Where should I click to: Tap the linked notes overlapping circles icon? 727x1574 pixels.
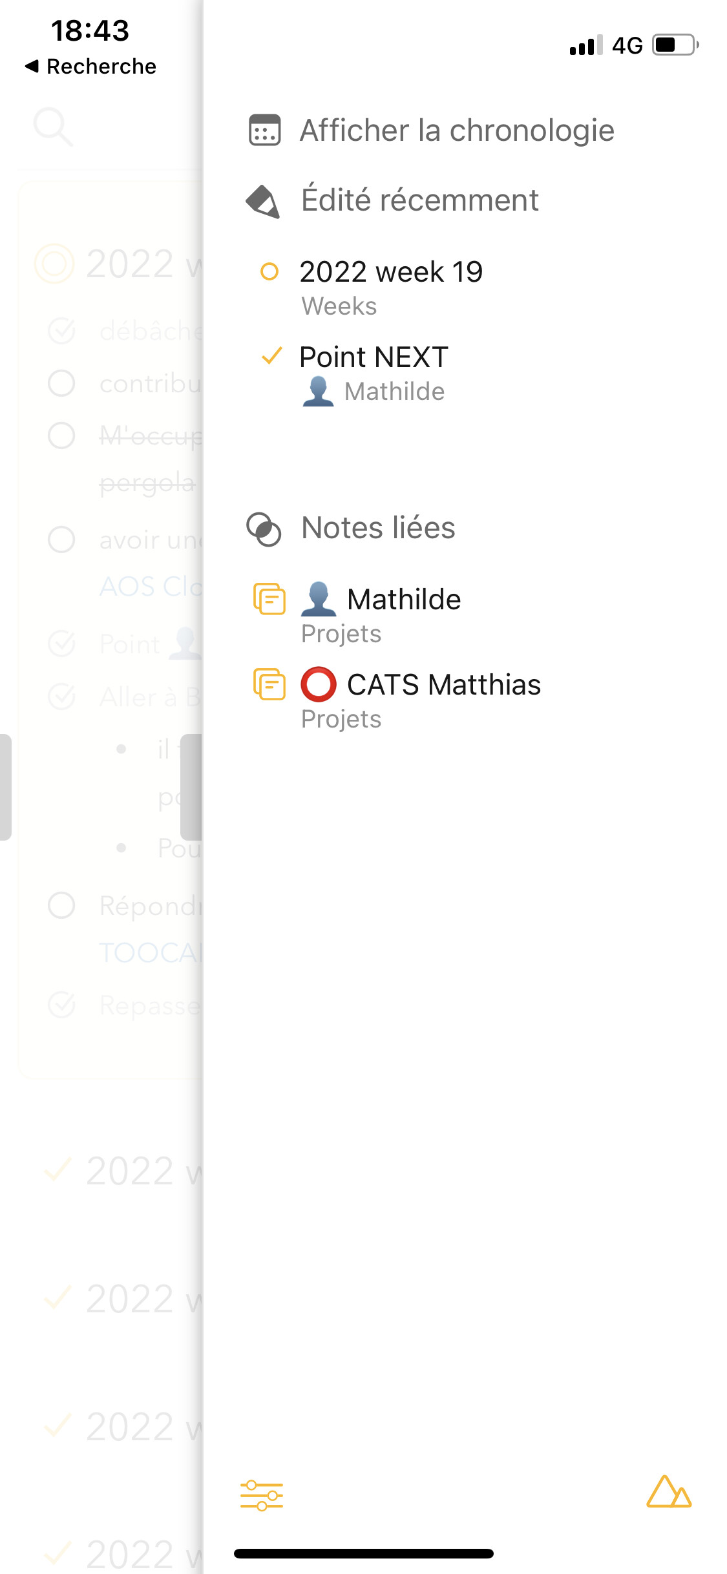[x=264, y=529]
